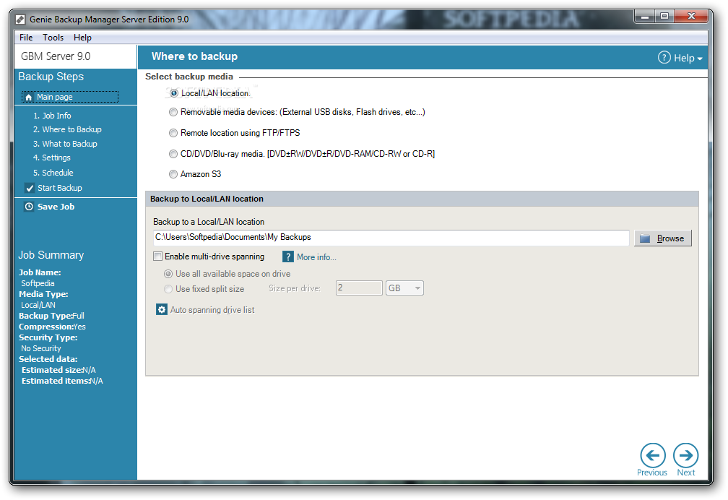Viewport: 728px width, 500px height.
Task: Click the Softpedia job name value
Action: point(38,283)
